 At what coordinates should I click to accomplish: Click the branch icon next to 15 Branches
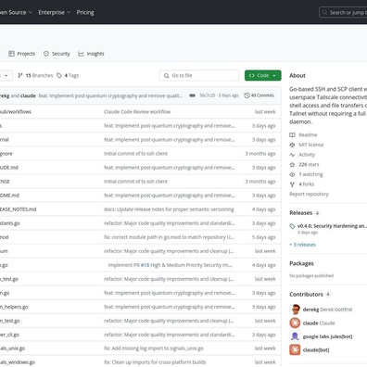coord(20,75)
